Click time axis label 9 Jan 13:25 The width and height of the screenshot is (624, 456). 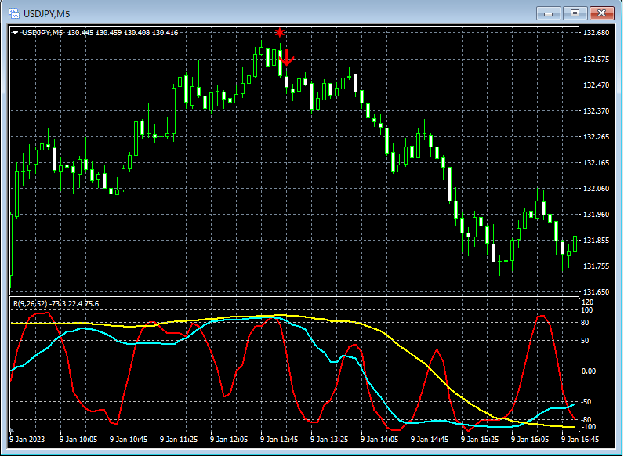(x=329, y=440)
